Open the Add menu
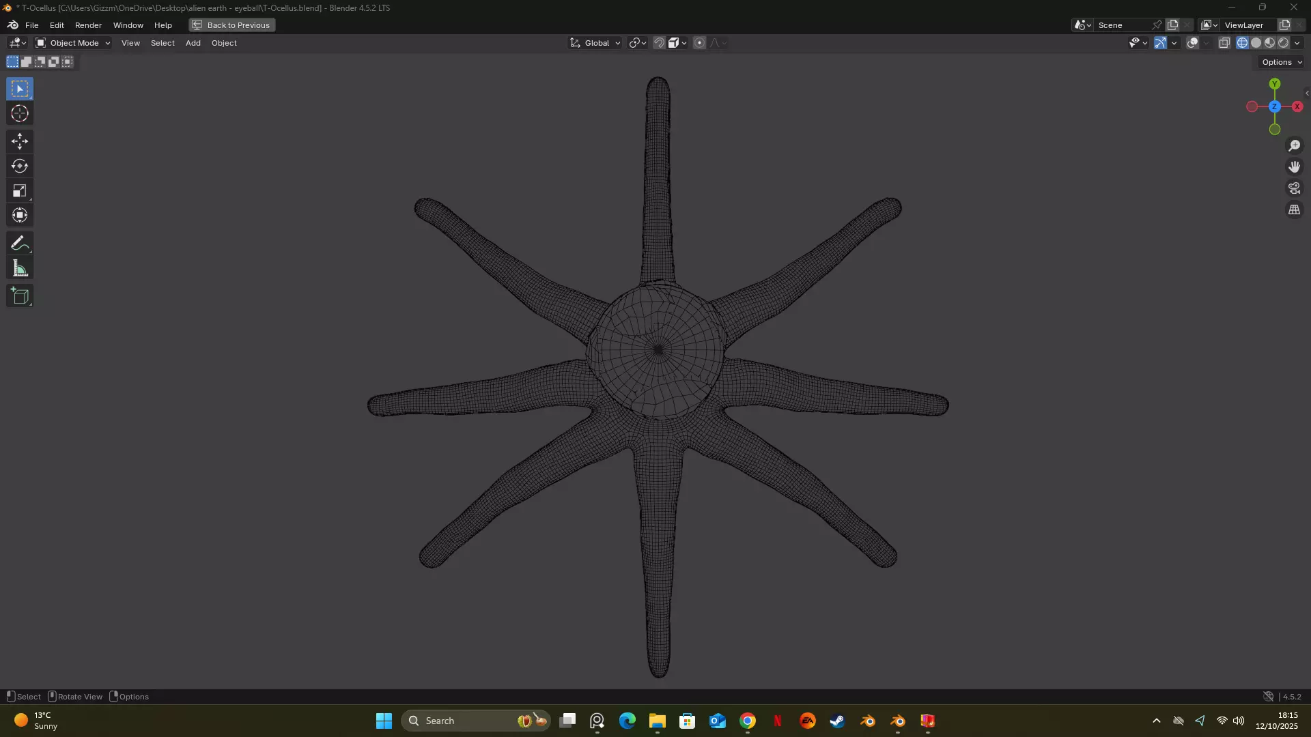1311x737 pixels. tap(193, 43)
